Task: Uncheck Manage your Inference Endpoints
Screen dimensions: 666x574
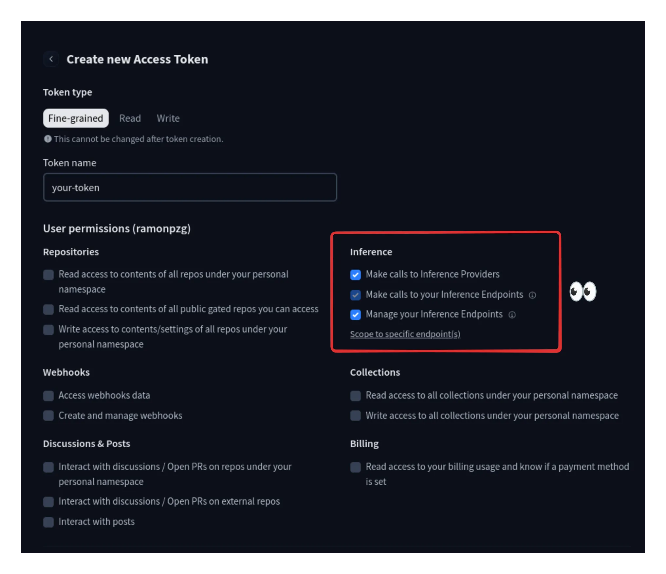Action: 356,314
